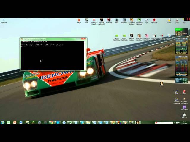Open the console window system menu icon

pyautogui.click(x=22, y=39)
